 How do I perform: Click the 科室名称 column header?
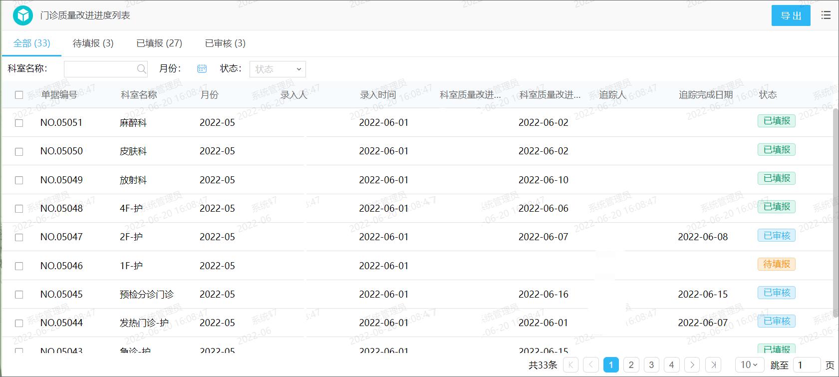point(139,95)
